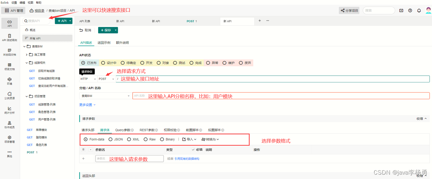Collapse the 线路相关 folder
This screenshot has width=432, height=179.
(x=27, y=63)
